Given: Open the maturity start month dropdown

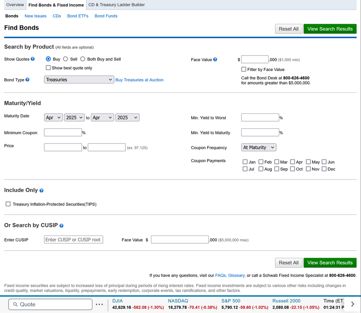Looking at the screenshot, I should [x=54, y=117].
